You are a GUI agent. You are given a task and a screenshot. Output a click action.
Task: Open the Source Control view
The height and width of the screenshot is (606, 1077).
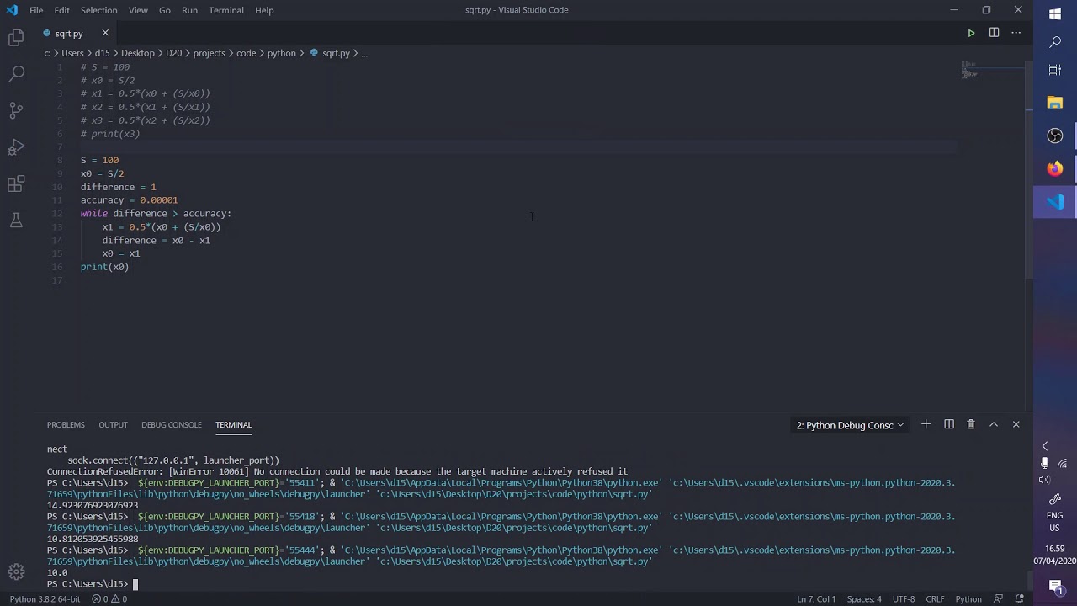click(16, 110)
